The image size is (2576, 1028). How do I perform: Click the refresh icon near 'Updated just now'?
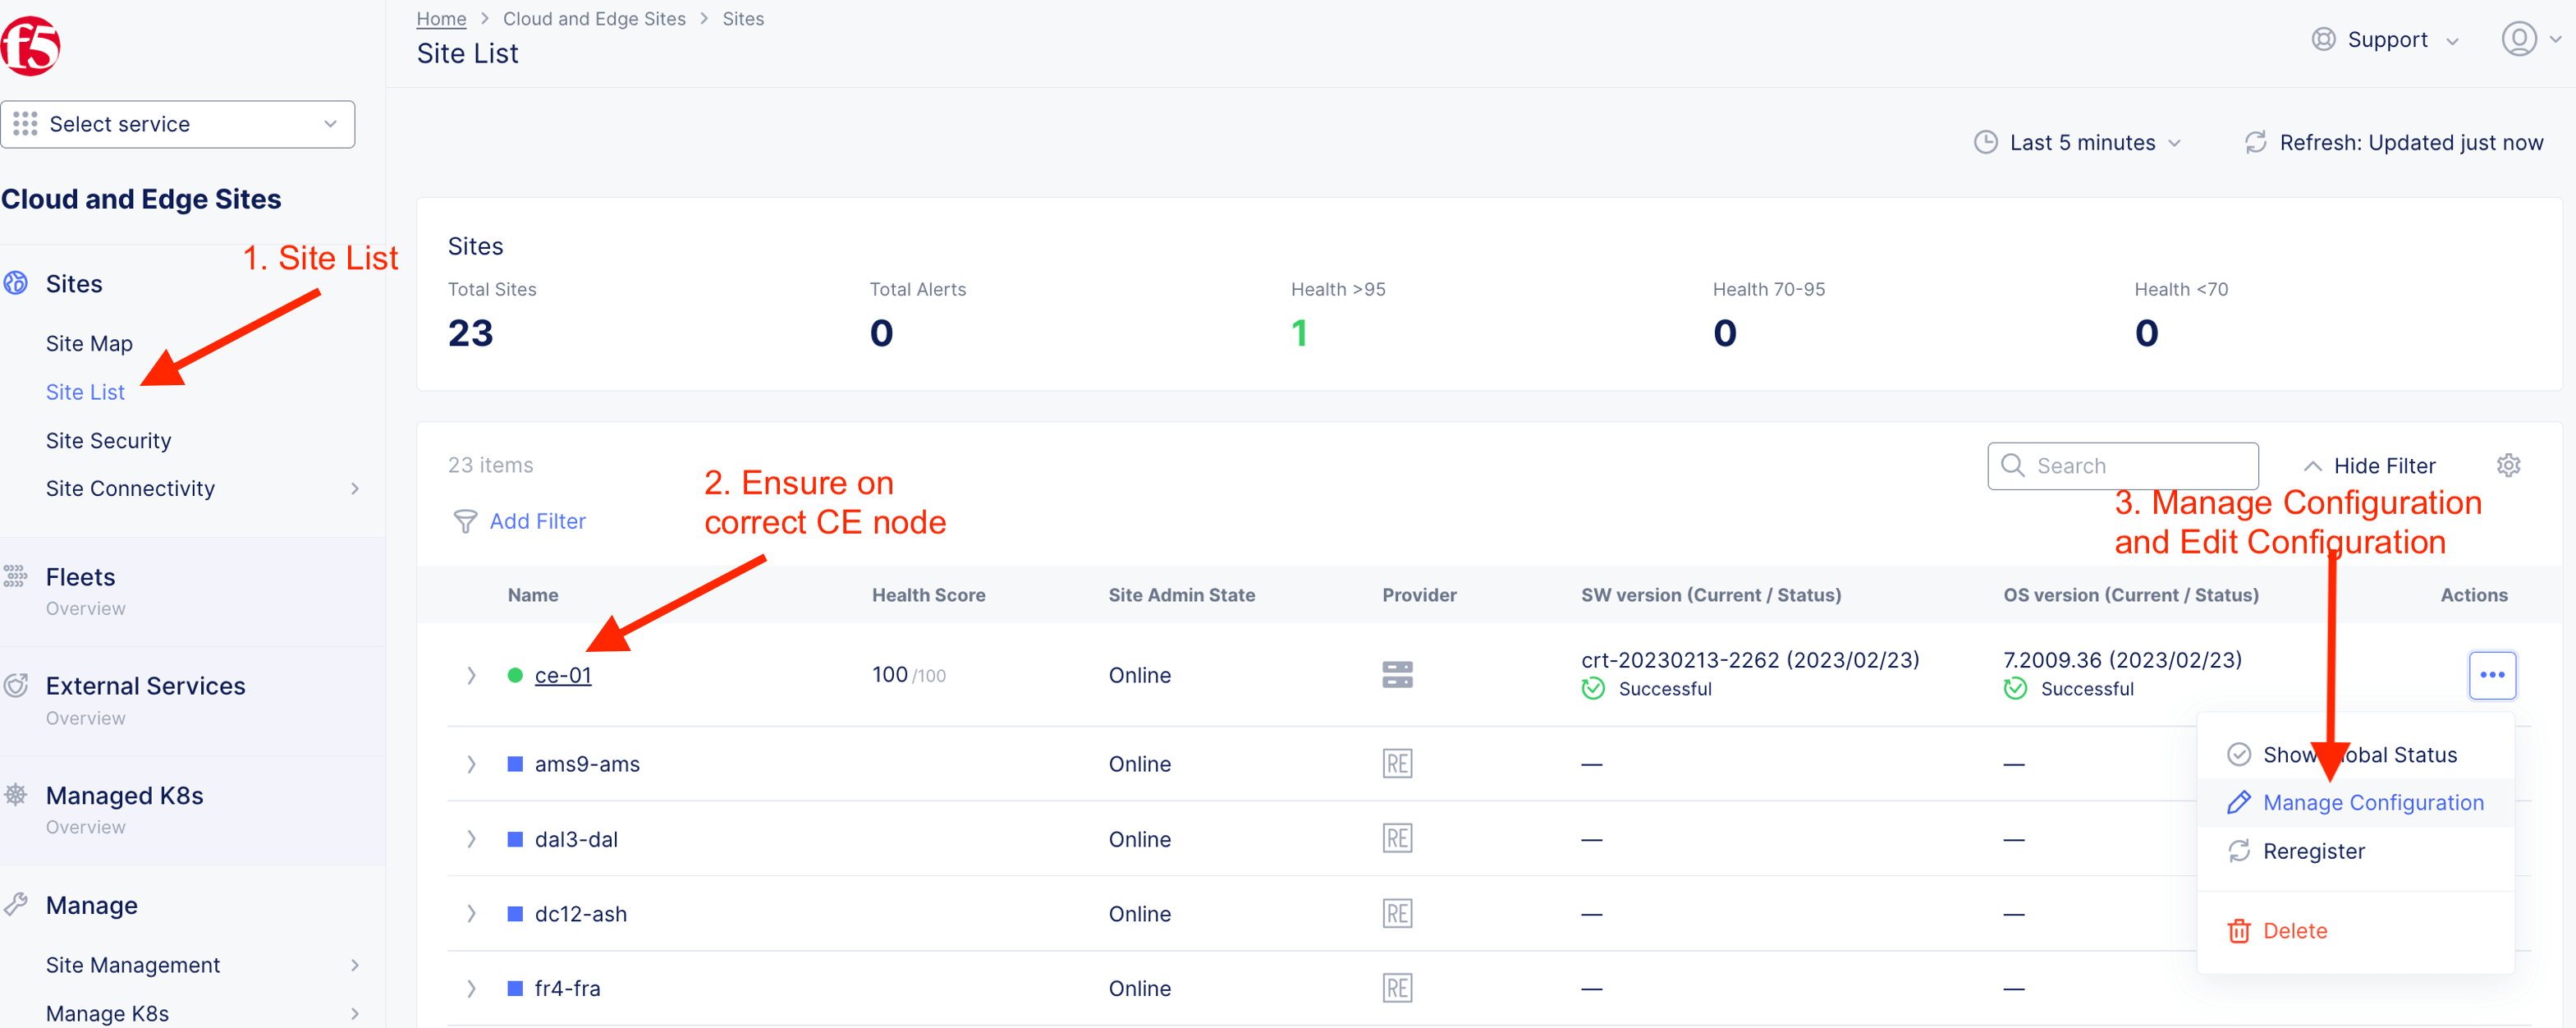[x=2255, y=143]
